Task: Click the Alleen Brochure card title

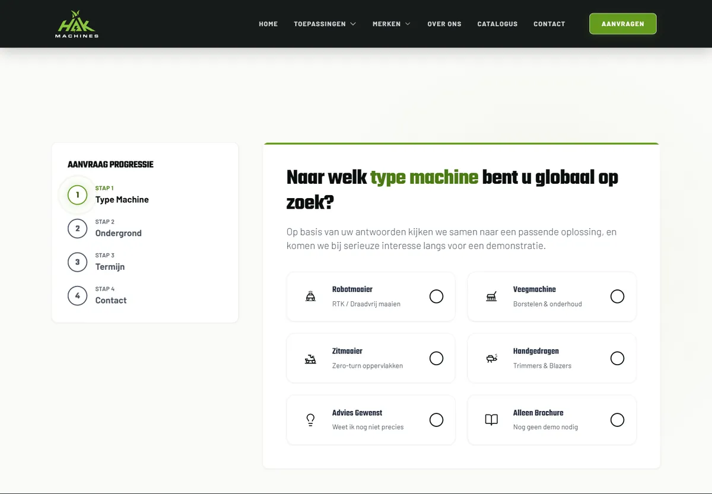Action: [538, 413]
